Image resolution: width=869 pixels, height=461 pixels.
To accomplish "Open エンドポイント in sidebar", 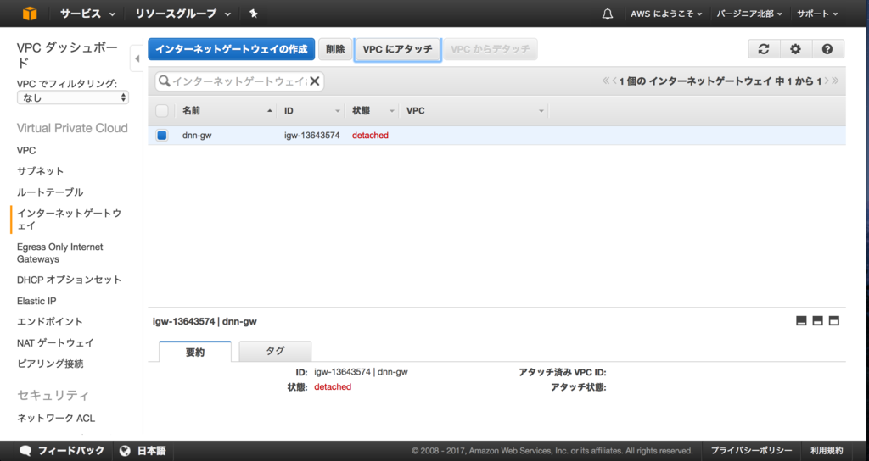I will click(49, 321).
